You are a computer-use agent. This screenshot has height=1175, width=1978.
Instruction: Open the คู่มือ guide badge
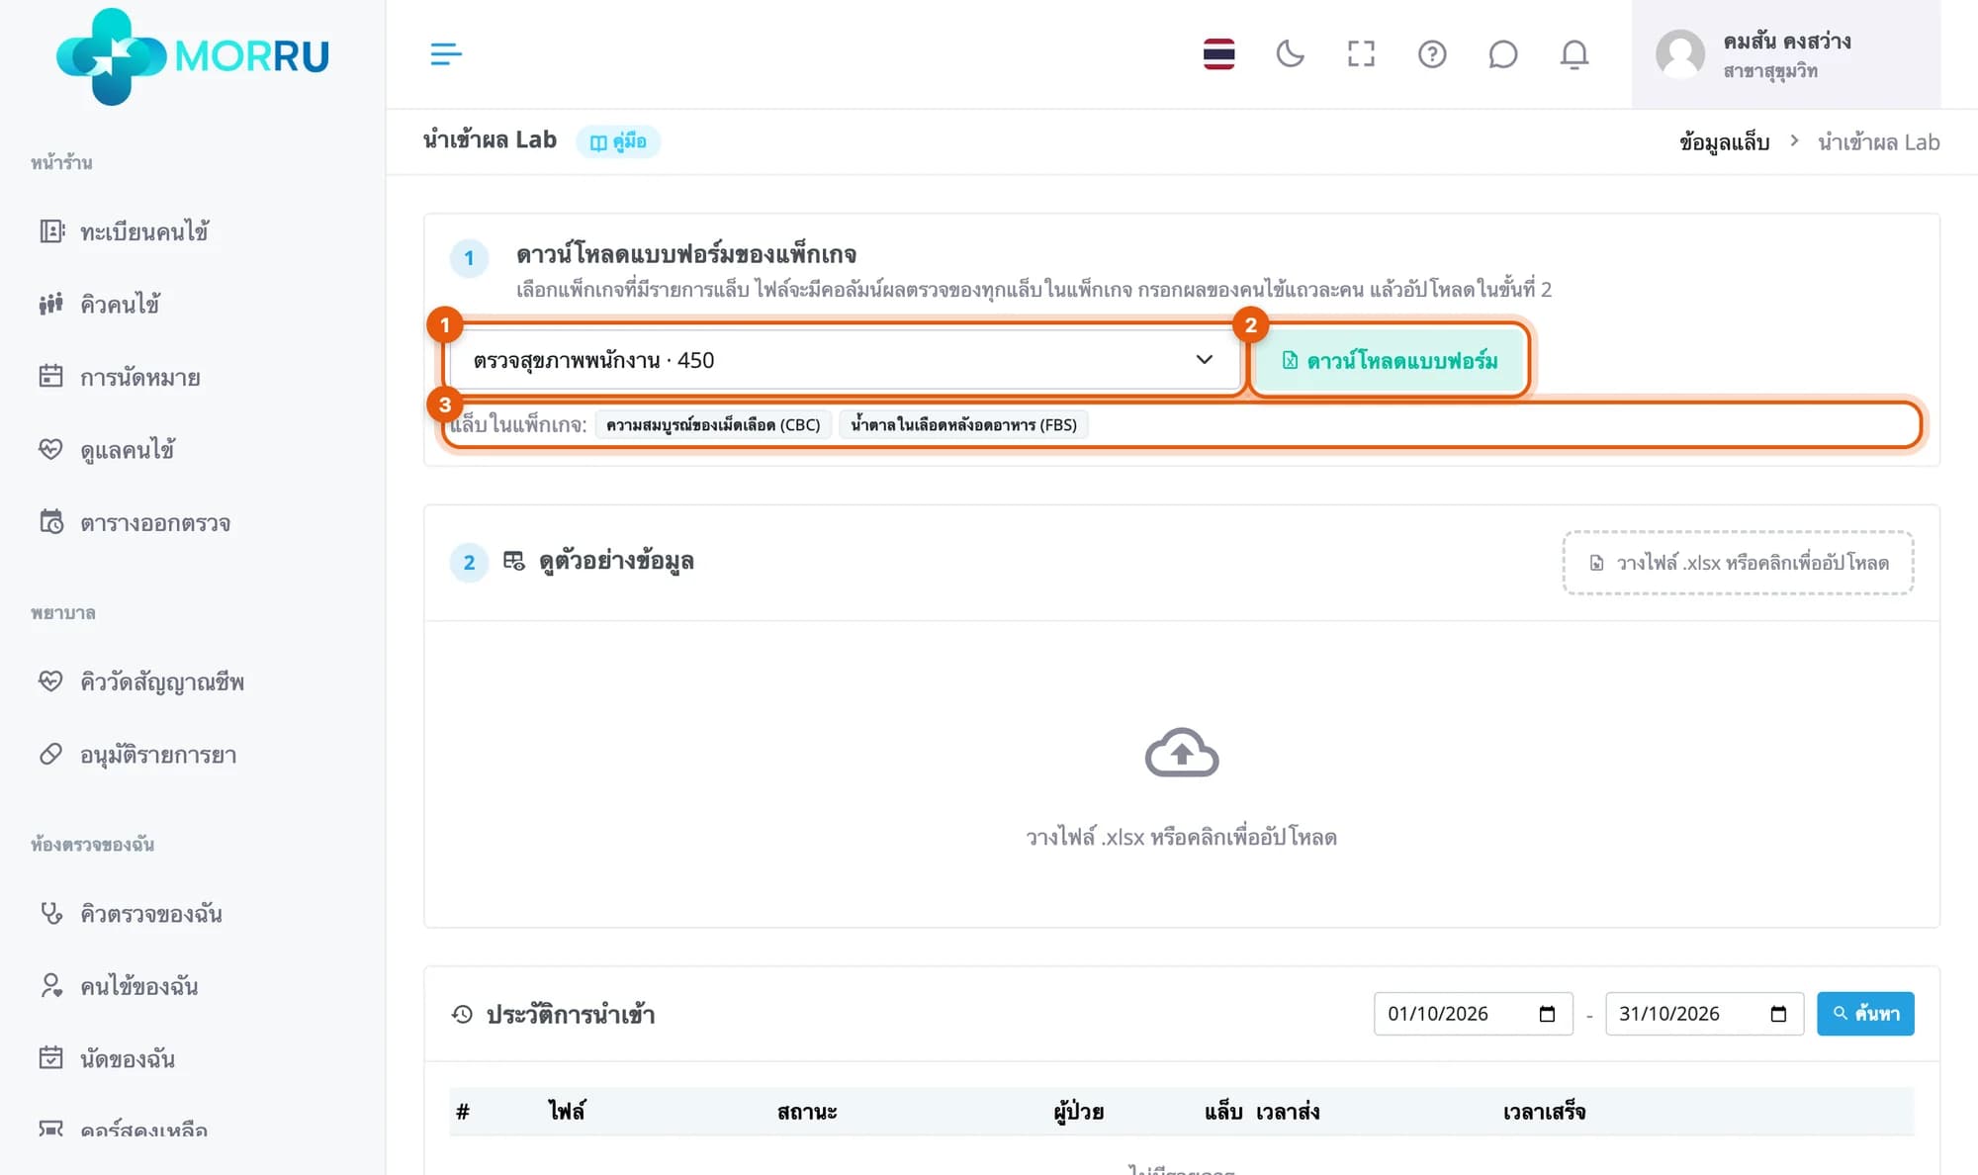(x=618, y=141)
